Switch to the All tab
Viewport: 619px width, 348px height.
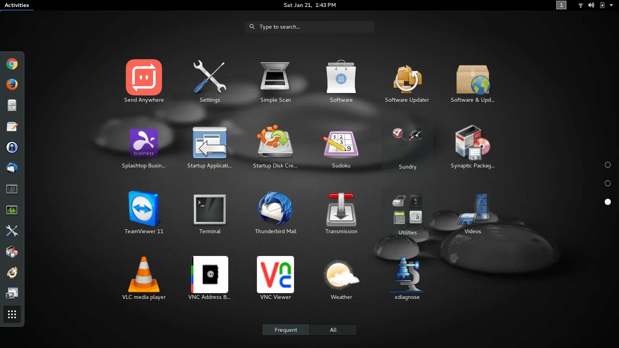pos(333,330)
